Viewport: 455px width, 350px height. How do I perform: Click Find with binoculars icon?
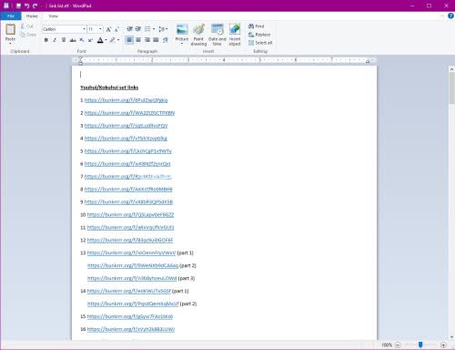[x=251, y=26]
